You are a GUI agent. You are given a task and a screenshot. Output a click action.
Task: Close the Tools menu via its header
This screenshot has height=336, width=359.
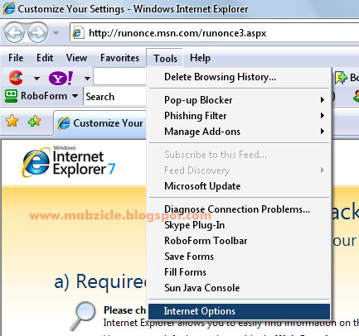[x=165, y=58]
